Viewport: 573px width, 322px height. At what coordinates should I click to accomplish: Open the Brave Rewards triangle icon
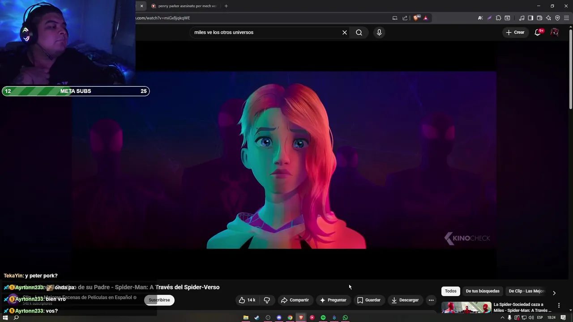coord(425,18)
